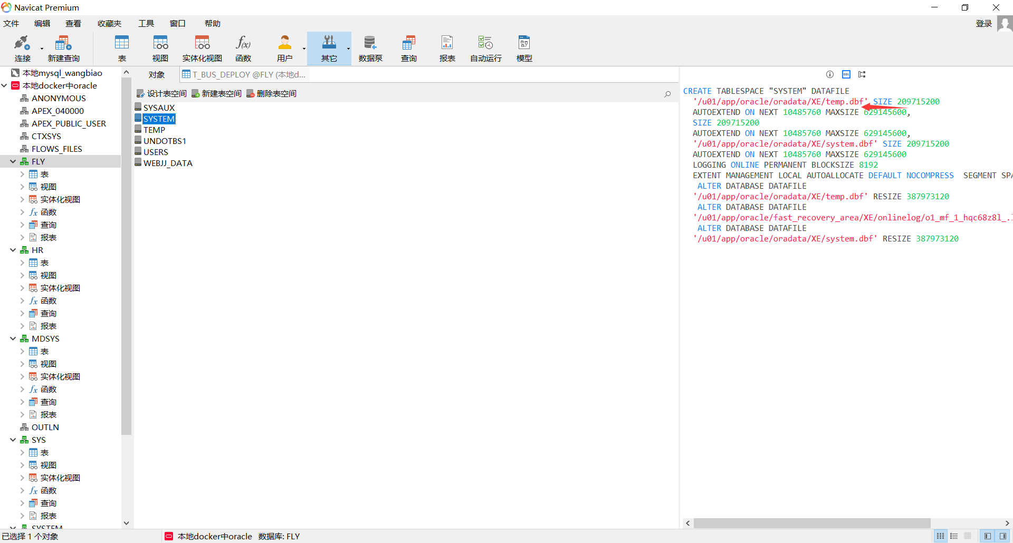This screenshot has width=1013, height=543.
Task: Open the 查看 menu
Action: click(73, 24)
